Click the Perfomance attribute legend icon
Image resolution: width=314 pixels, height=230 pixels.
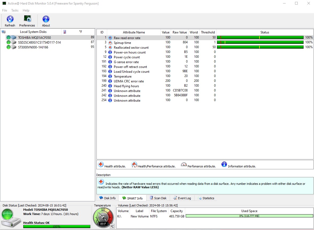pos(184,164)
